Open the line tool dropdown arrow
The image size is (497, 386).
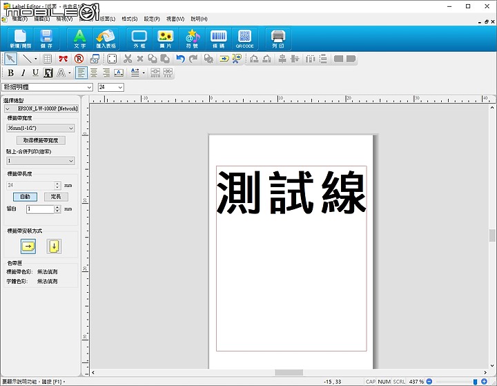pyautogui.click(x=35, y=59)
